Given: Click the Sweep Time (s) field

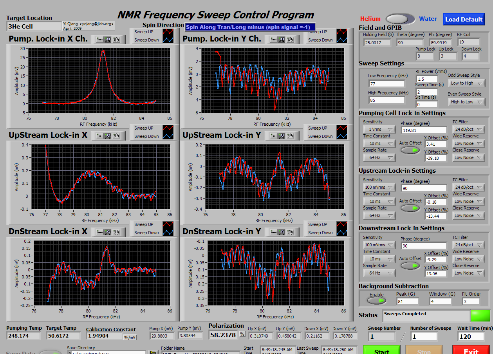Looking at the screenshot, I should point(426,92).
